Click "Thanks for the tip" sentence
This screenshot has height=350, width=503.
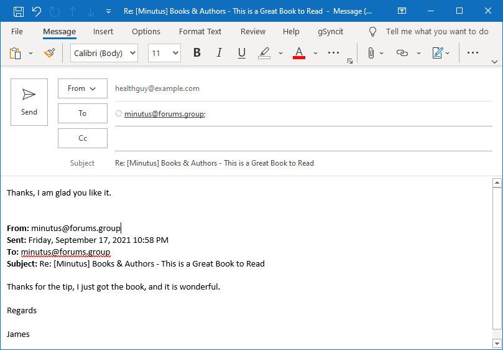click(113, 286)
